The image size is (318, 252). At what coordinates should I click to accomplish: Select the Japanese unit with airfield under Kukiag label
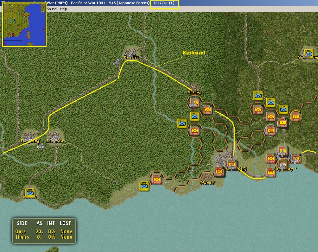[194, 102]
